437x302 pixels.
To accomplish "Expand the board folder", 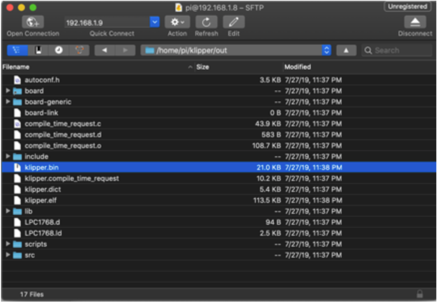I will [x=7, y=91].
